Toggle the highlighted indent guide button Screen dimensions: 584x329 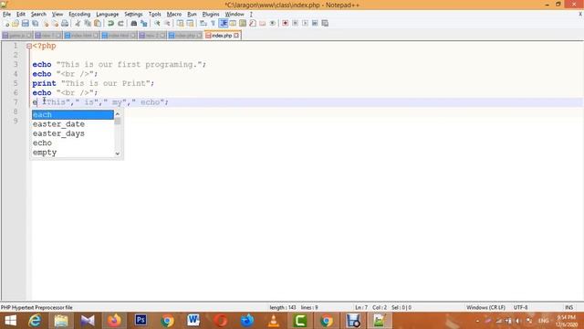[223, 23]
